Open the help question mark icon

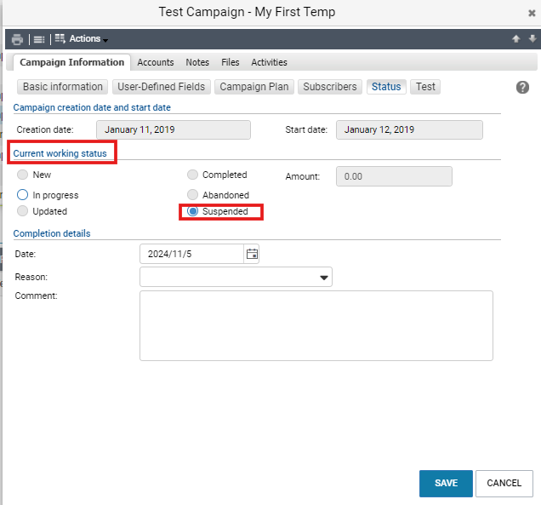522,87
